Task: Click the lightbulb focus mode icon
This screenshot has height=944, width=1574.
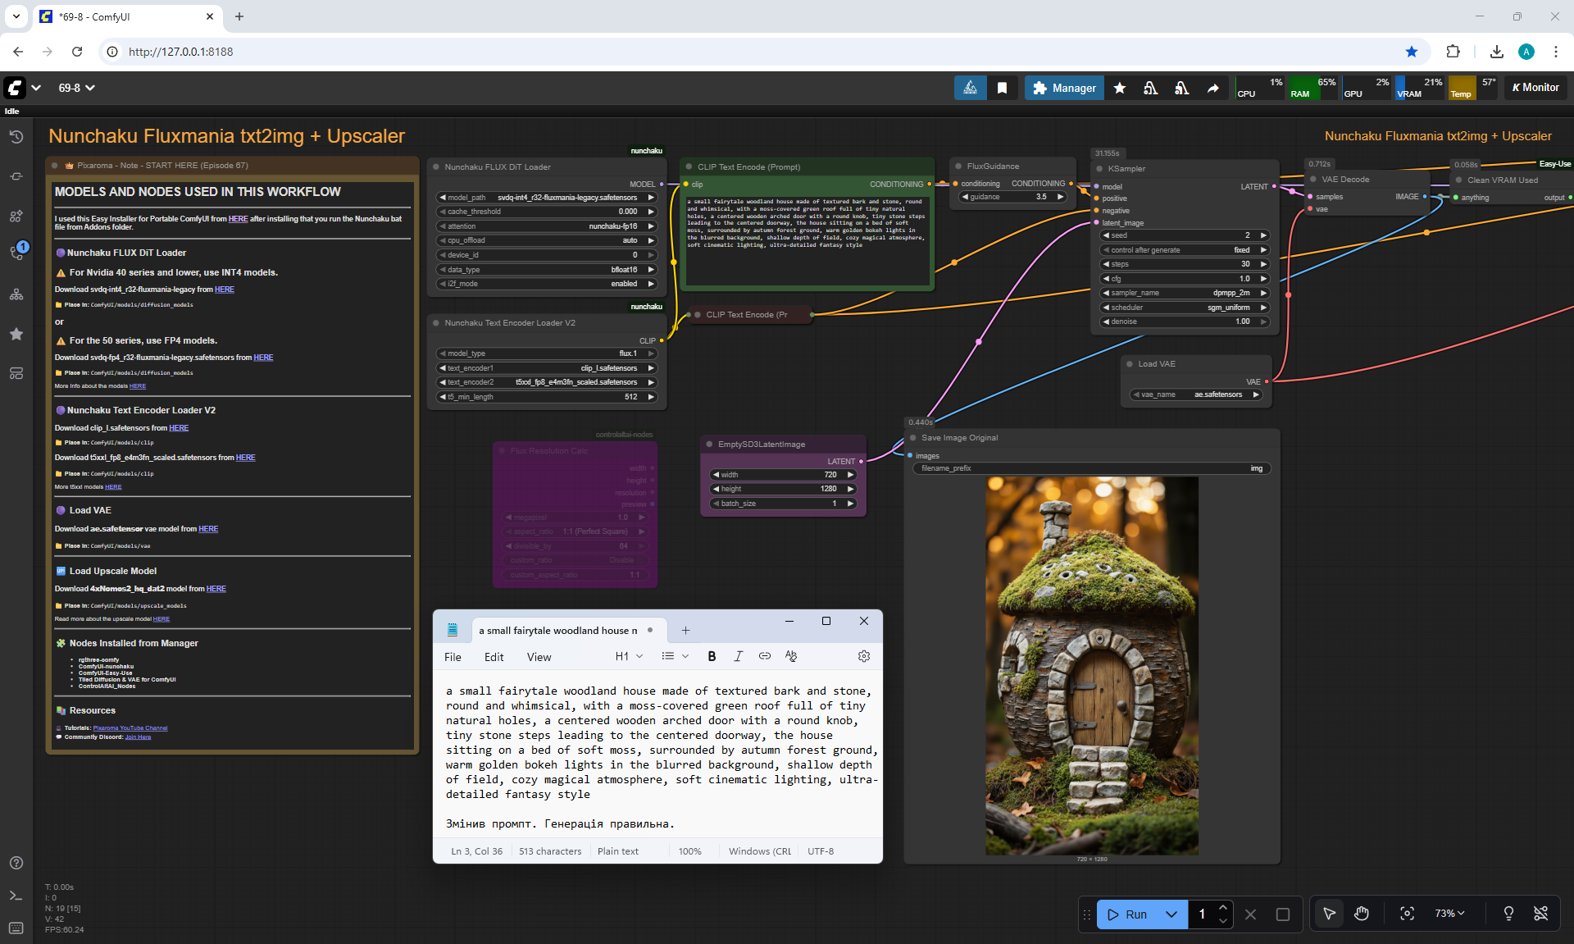Action: coord(1508,914)
